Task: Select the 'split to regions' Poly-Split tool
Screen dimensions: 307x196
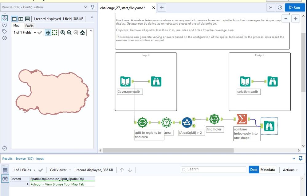Action: tap(142, 123)
